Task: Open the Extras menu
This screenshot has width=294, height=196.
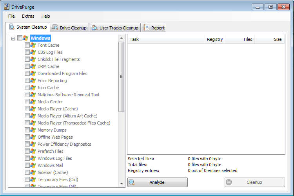Action: (x=28, y=16)
